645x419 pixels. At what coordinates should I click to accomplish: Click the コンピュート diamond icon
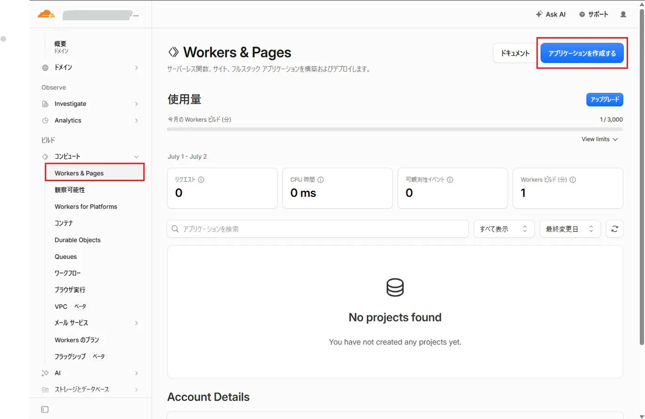coord(45,156)
